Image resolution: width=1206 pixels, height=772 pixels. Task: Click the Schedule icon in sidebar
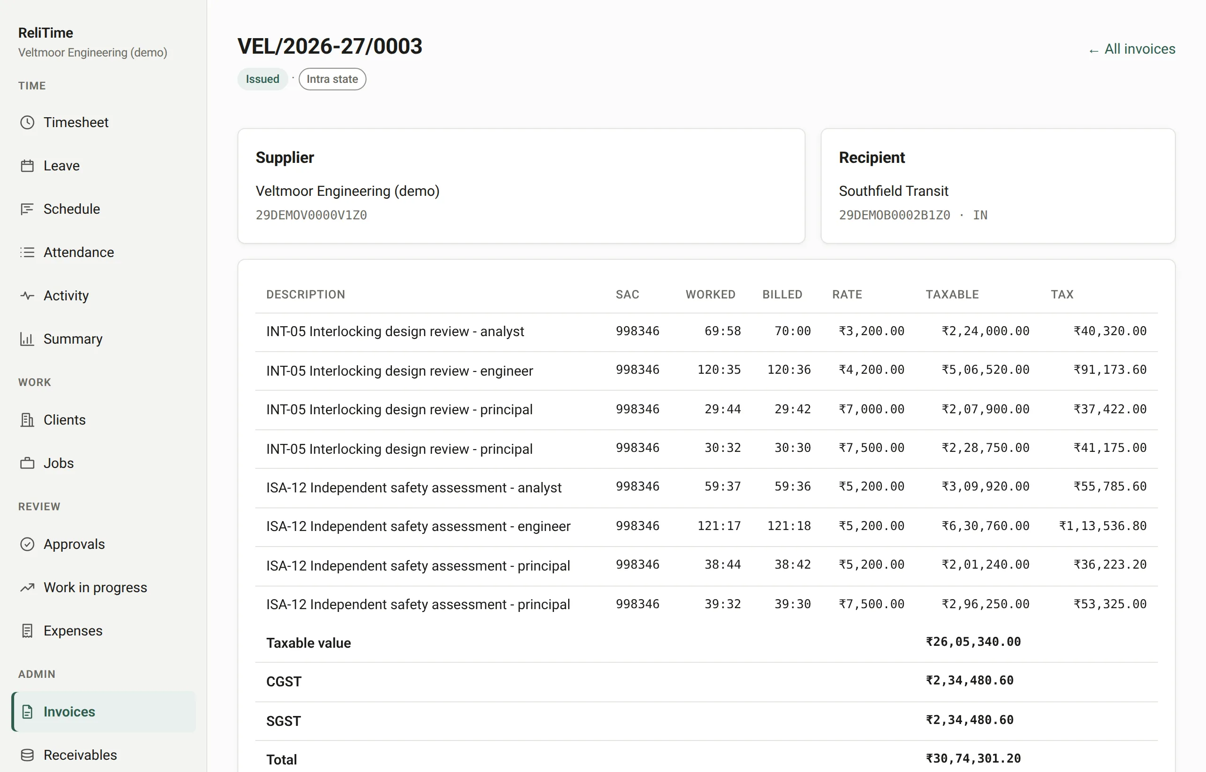[x=27, y=209]
